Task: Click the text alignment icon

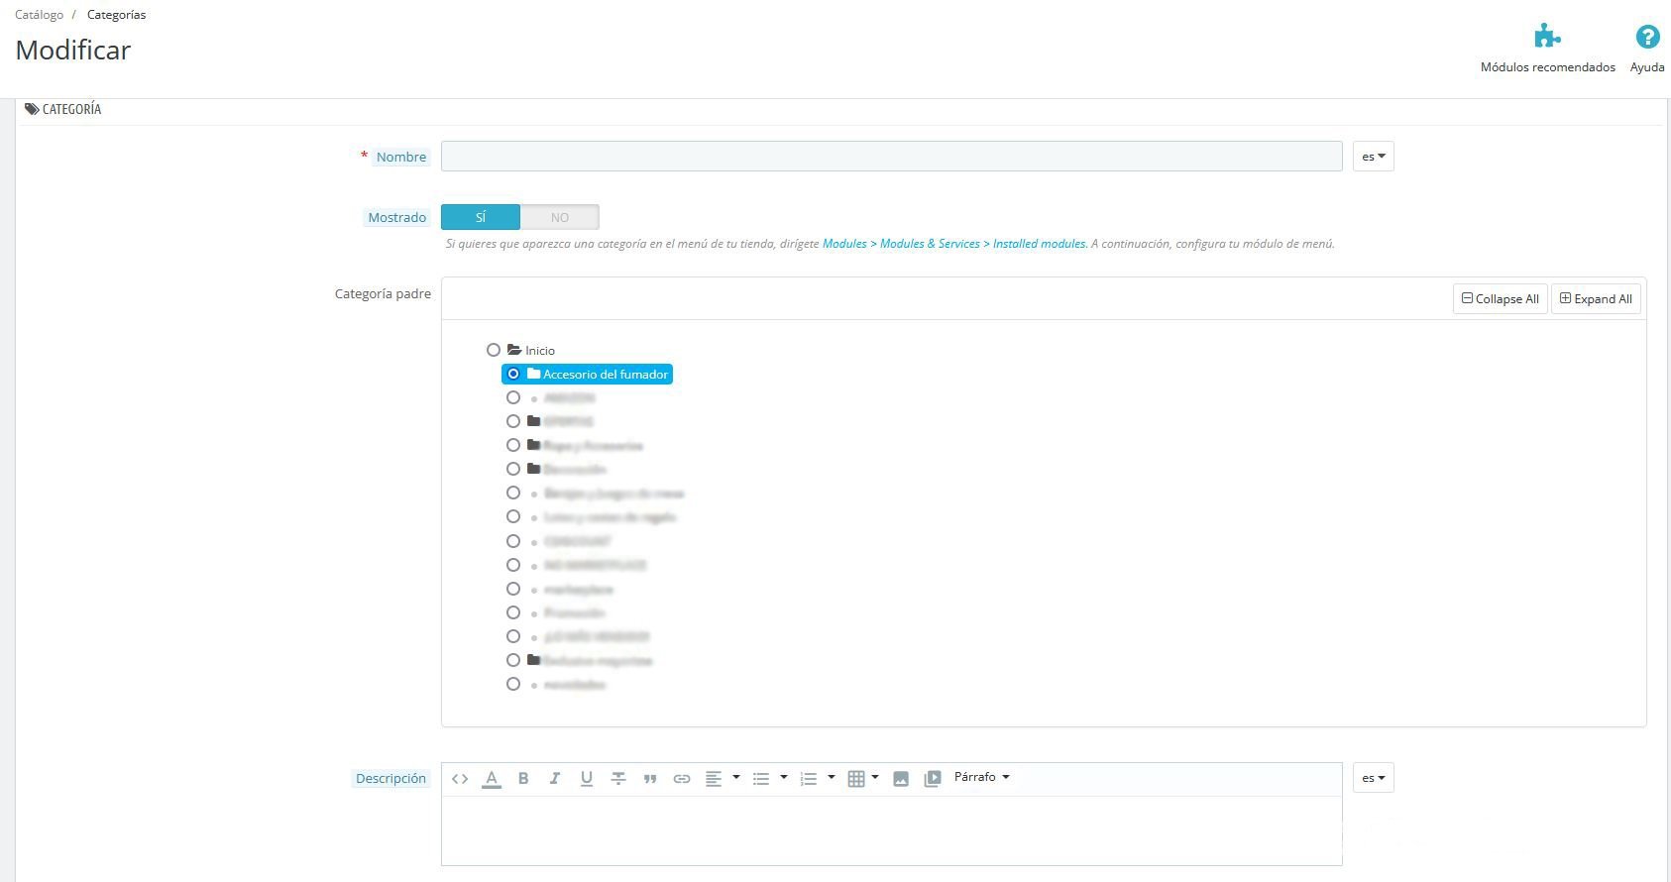Action: pyautogui.click(x=714, y=779)
